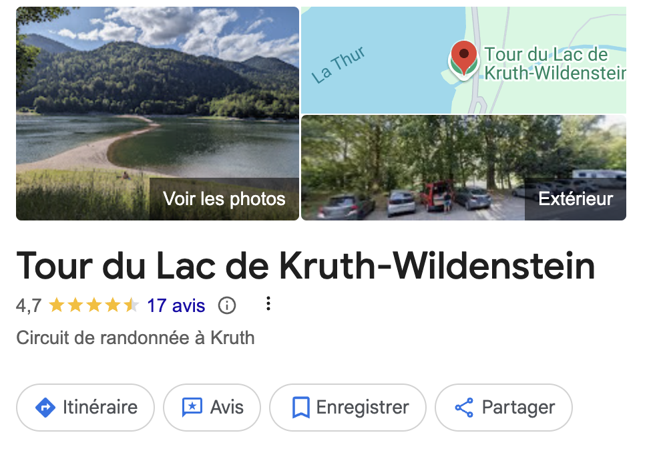661x461 pixels.
Task: Open the 17 avis reviews link
Action: 176,305
